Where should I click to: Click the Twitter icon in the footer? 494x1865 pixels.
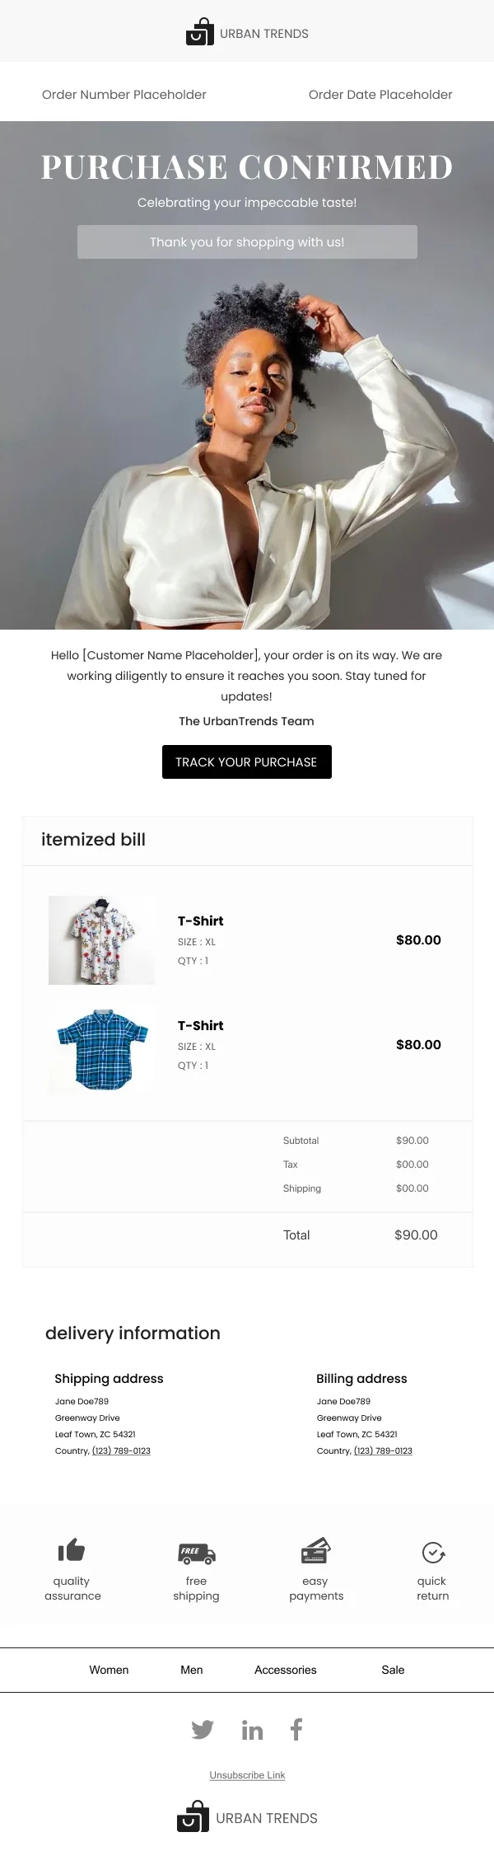pyautogui.click(x=203, y=1729)
